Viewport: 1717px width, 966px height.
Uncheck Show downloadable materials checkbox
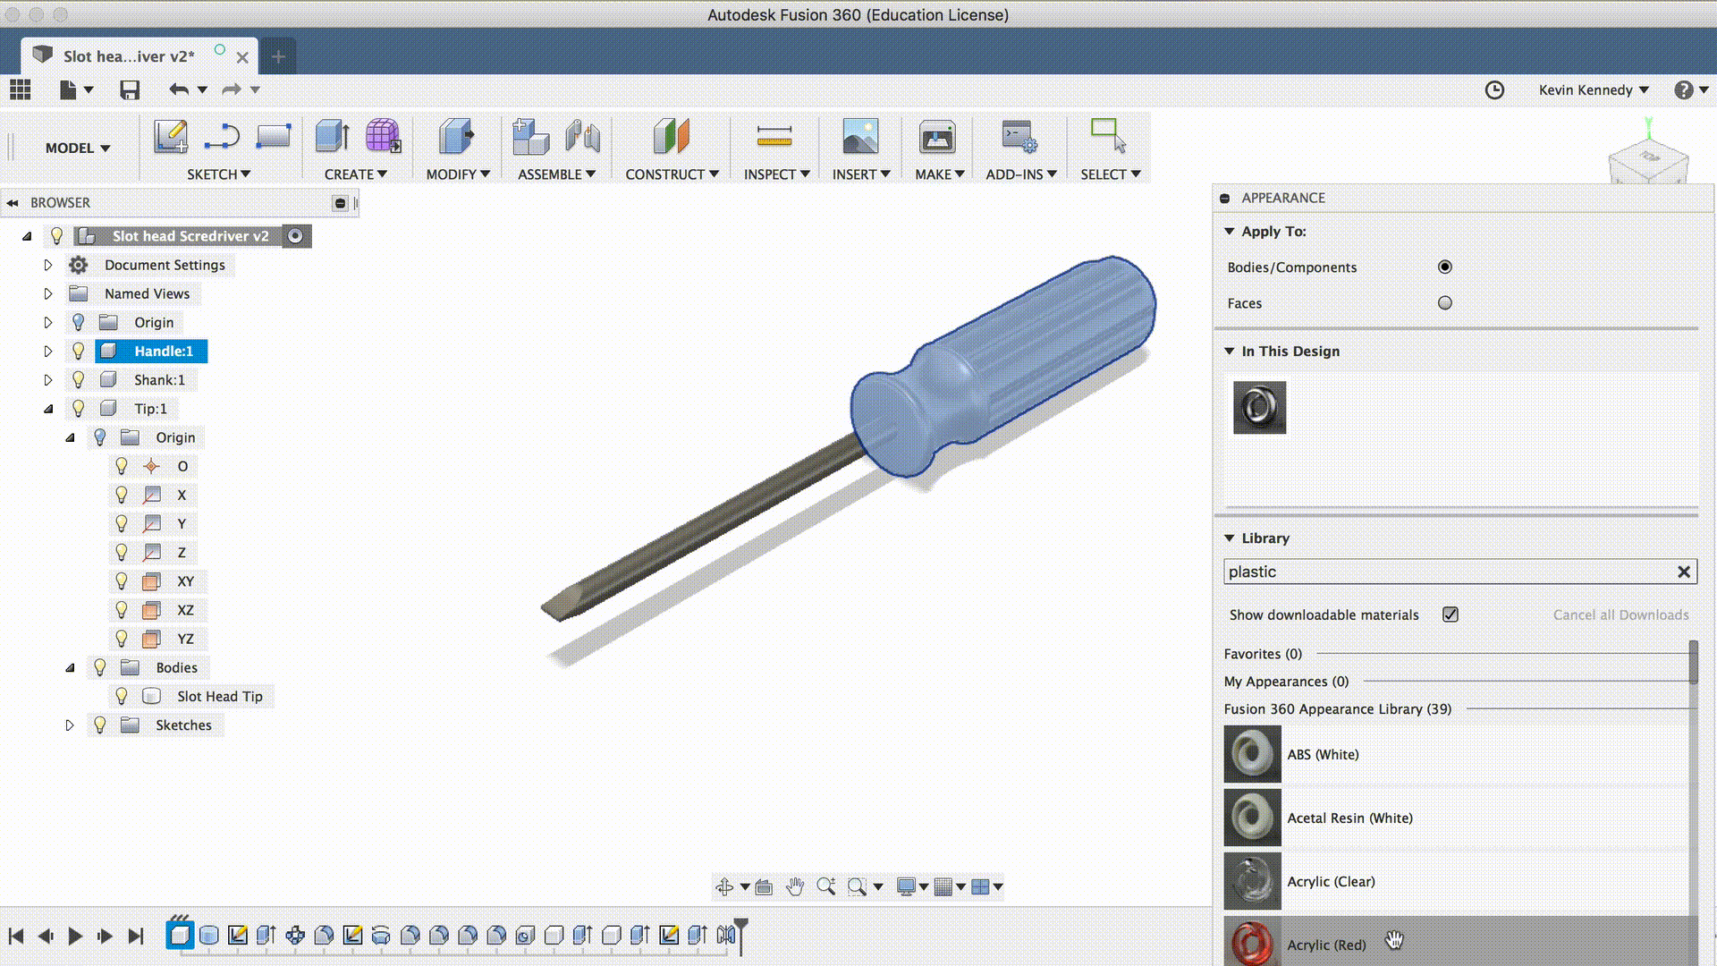(1451, 614)
